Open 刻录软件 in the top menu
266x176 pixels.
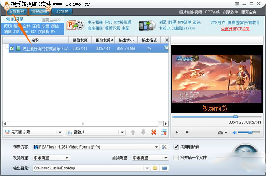231,12
